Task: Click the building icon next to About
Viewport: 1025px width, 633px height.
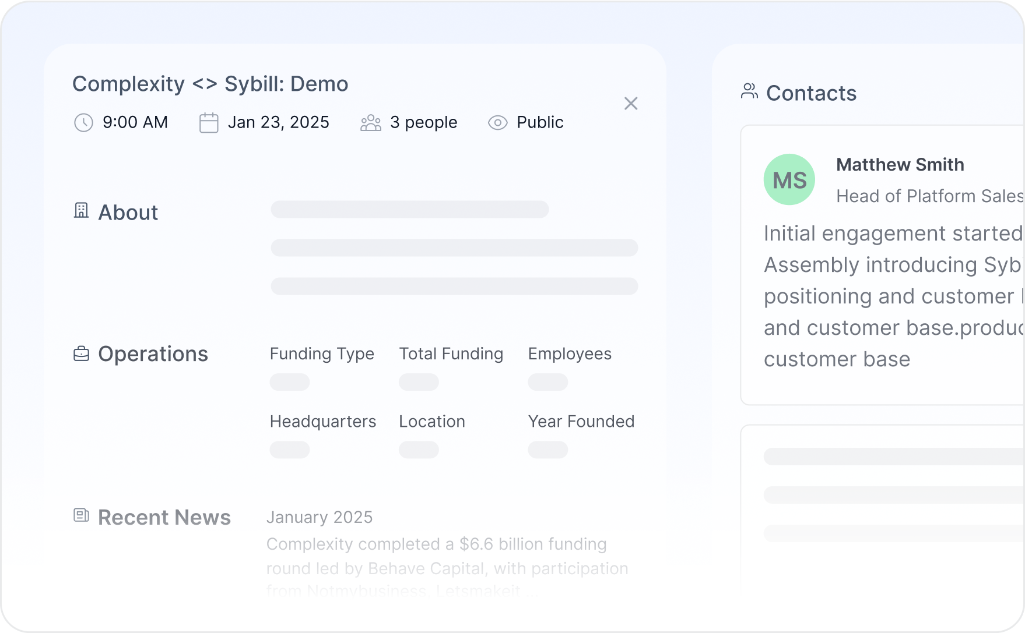Action: pyautogui.click(x=82, y=210)
